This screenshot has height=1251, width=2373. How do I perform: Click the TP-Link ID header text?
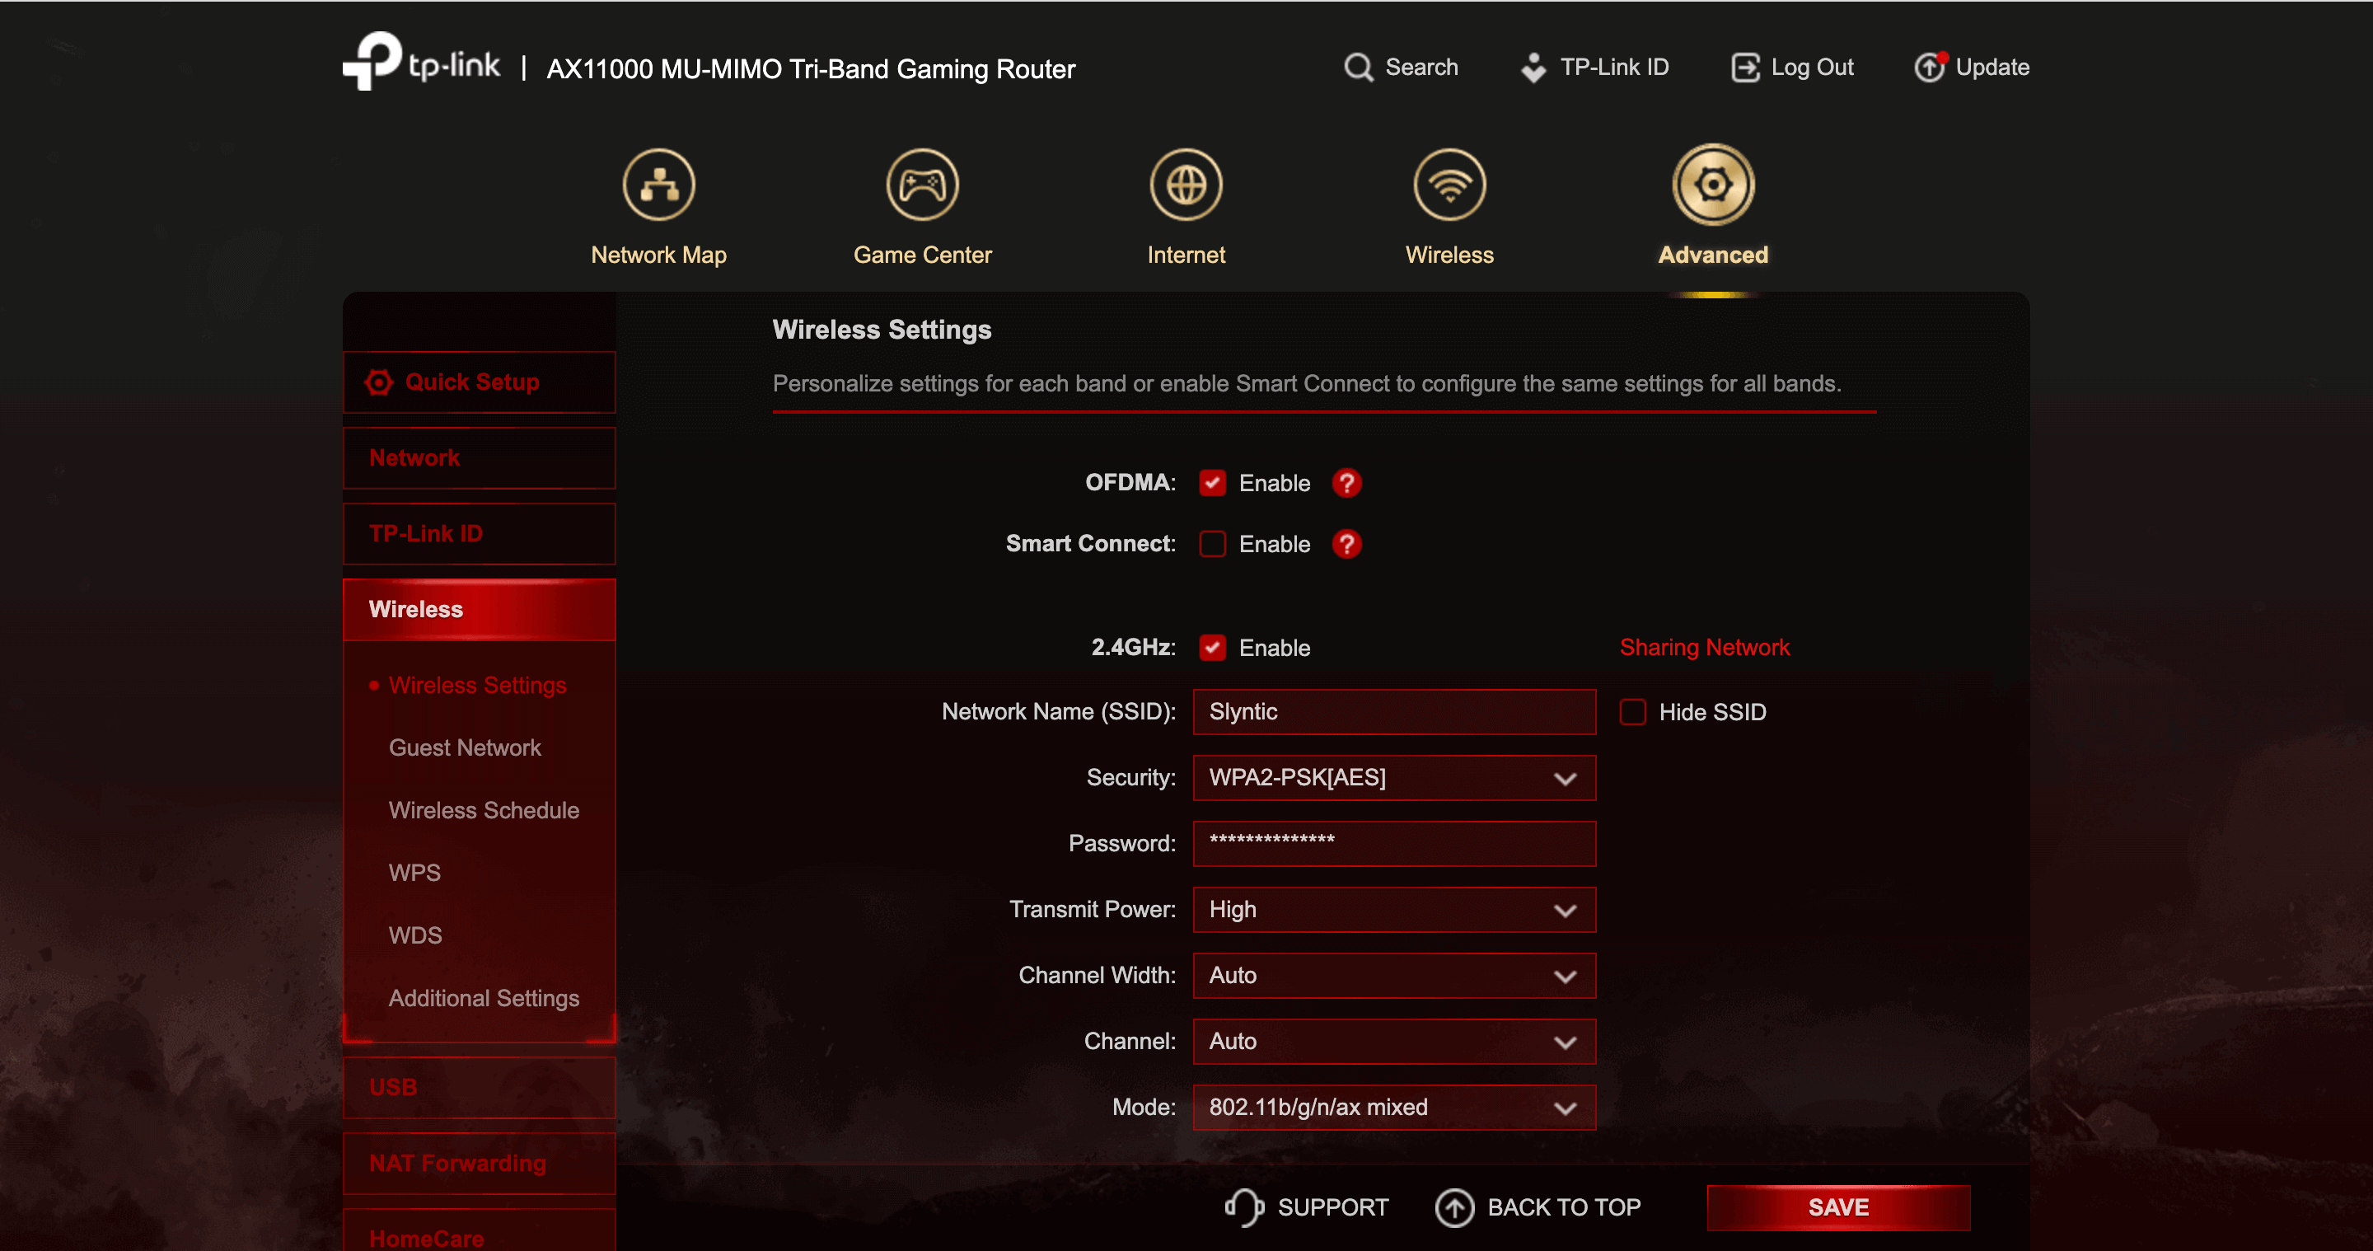[x=1614, y=68]
